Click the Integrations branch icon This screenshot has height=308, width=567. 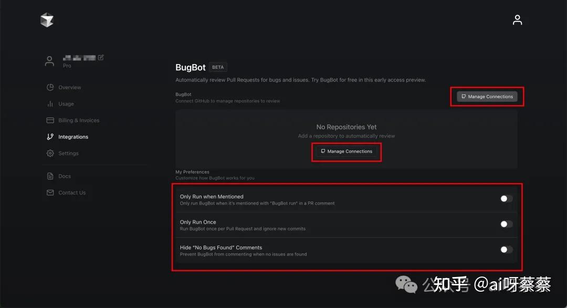[x=50, y=137]
